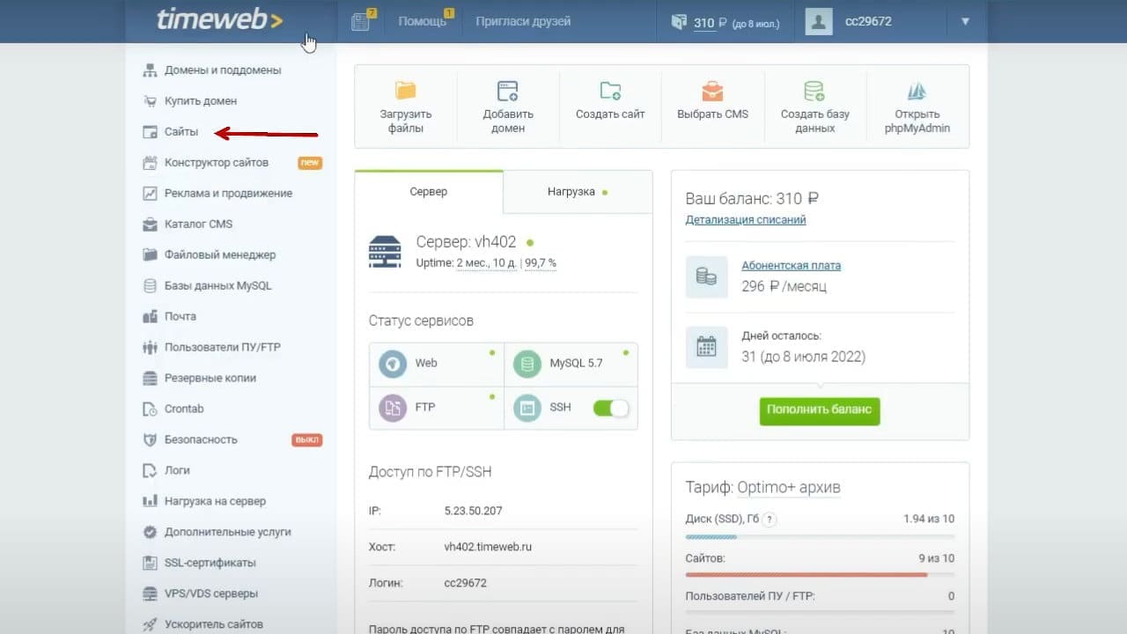Click the Web service status icon
Screen dimensions: 1127x634
pyautogui.click(x=393, y=364)
